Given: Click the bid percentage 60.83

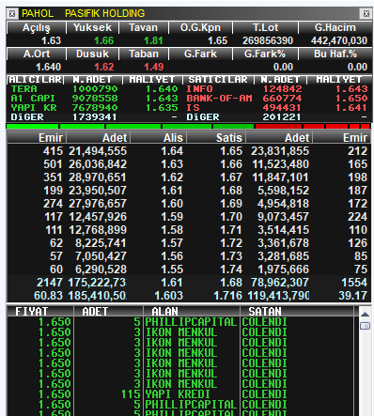Looking at the screenshot, I should (48, 296).
